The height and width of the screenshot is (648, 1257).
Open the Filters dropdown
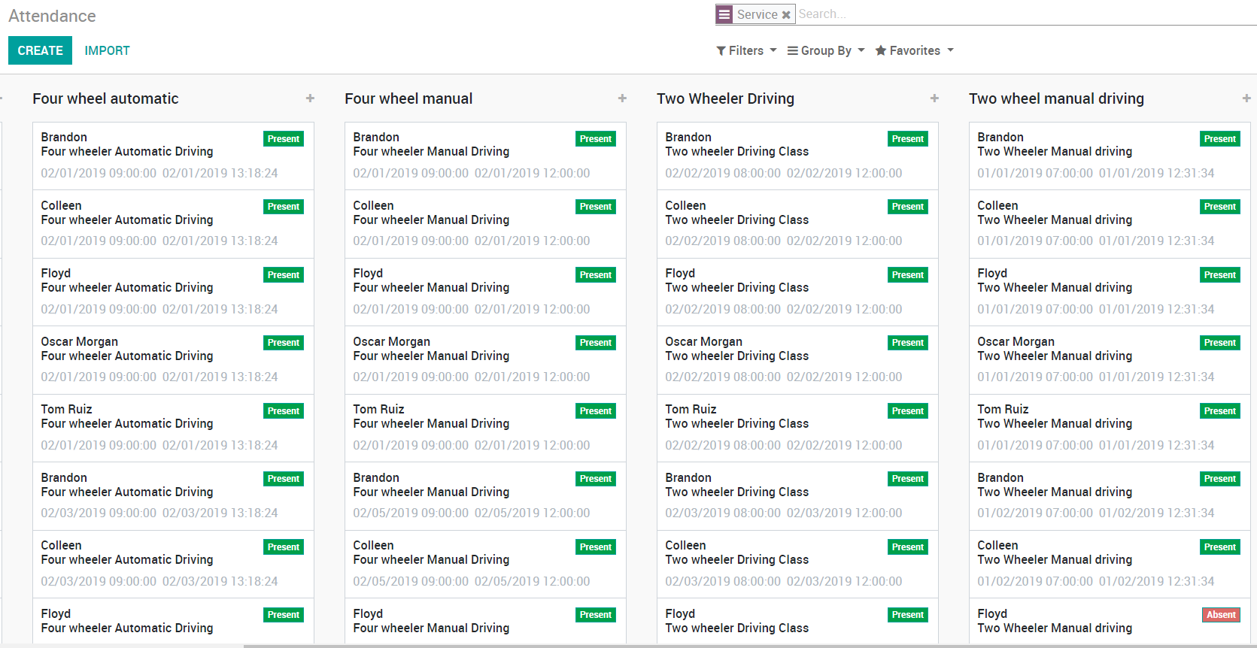tap(746, 50)
